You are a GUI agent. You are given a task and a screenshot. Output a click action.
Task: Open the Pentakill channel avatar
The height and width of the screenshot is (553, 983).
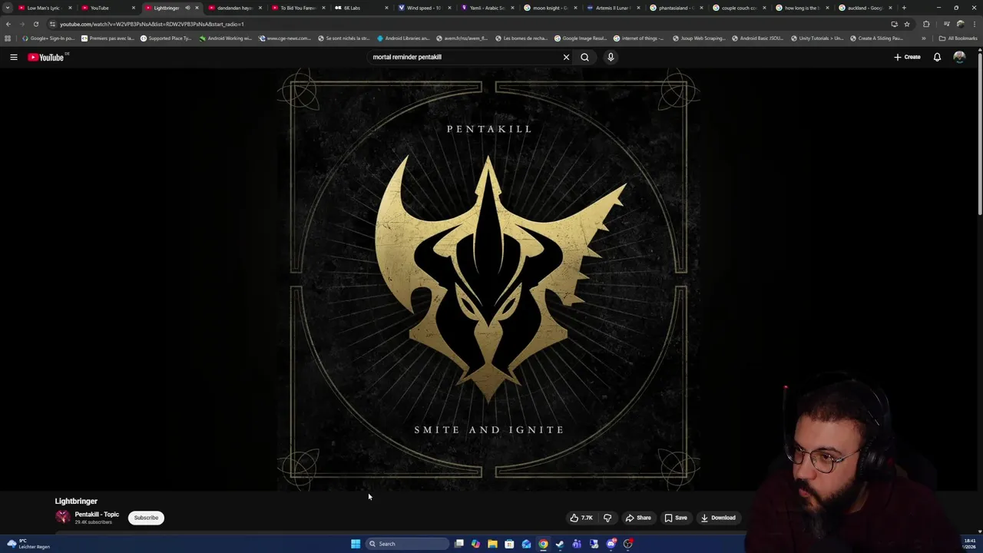(62, 518)
